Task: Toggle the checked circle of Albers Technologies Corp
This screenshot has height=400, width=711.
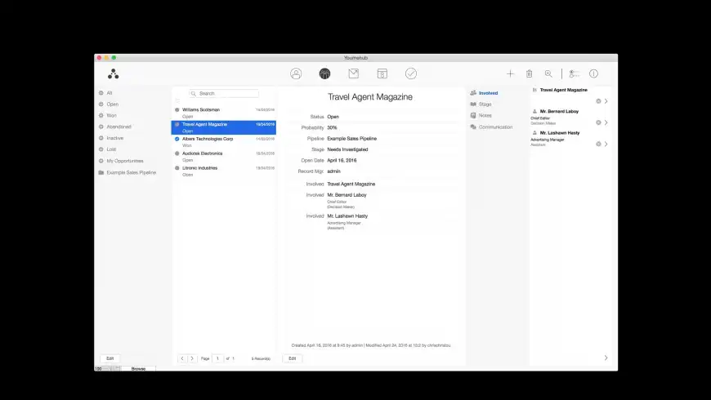Action: pos(177,139)
